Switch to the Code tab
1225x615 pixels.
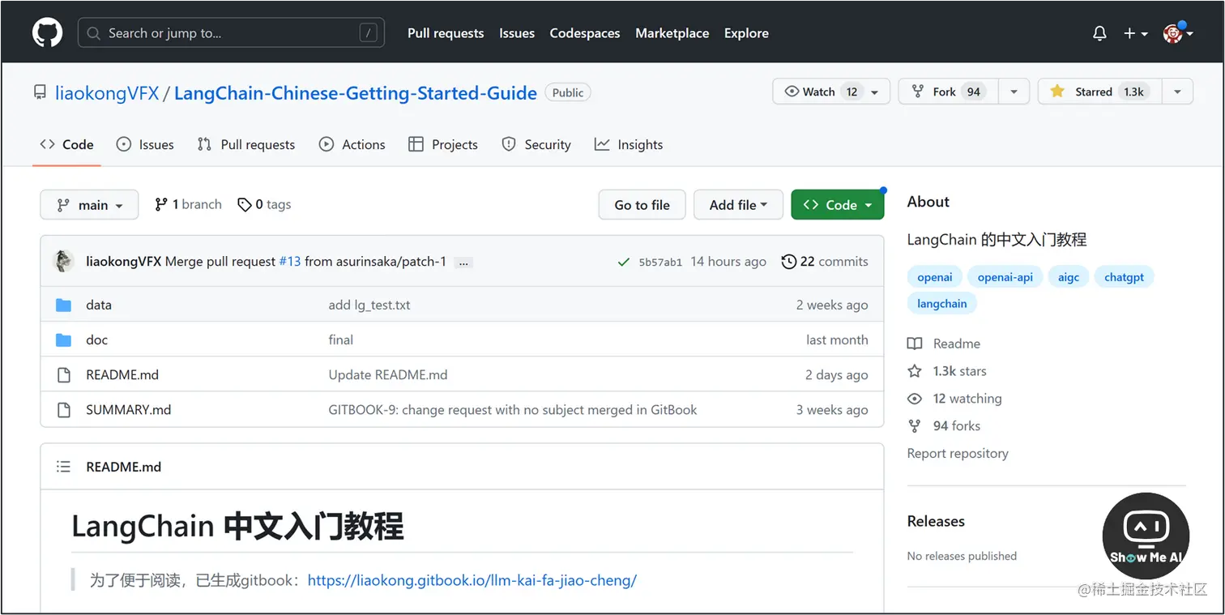[x=66, y=144]
